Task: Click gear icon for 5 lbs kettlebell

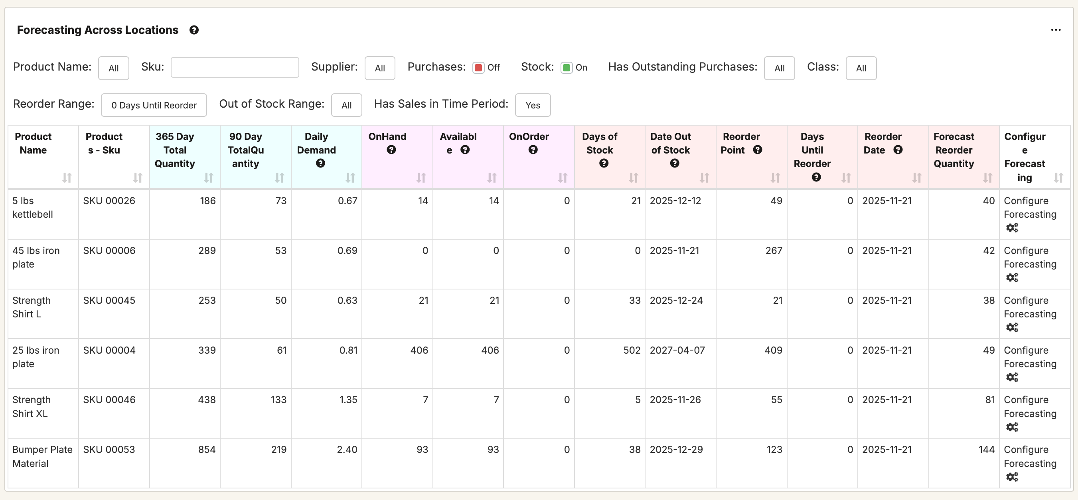Action: pos(1012,228)
